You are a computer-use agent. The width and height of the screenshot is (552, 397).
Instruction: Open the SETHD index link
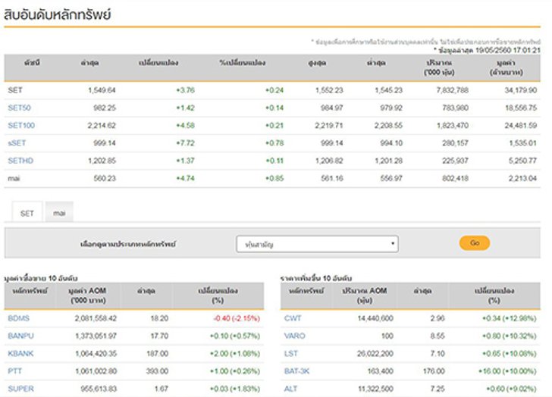coord(20,161)
